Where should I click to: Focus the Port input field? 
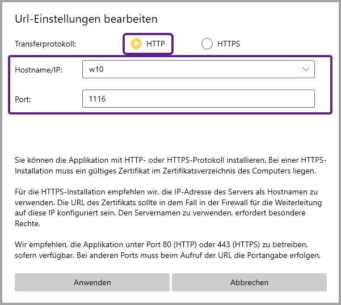click(x=198, y=99)
